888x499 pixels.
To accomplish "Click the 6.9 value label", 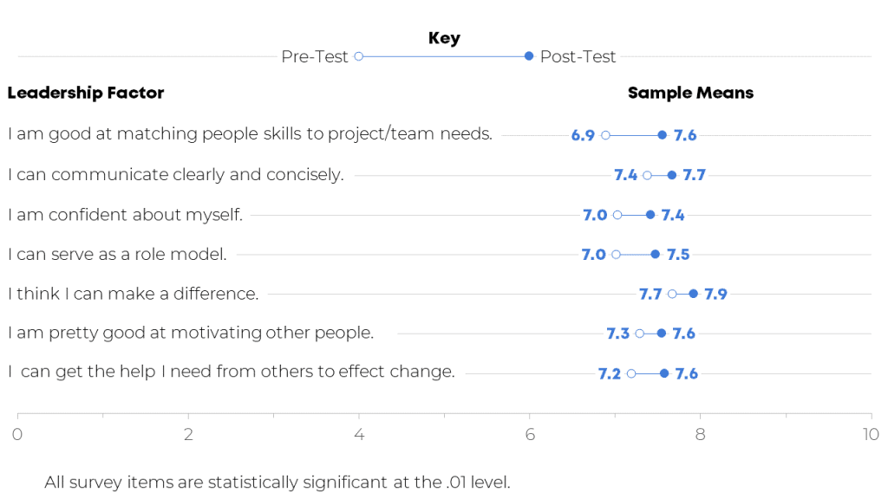I will [x=583, y=135].
